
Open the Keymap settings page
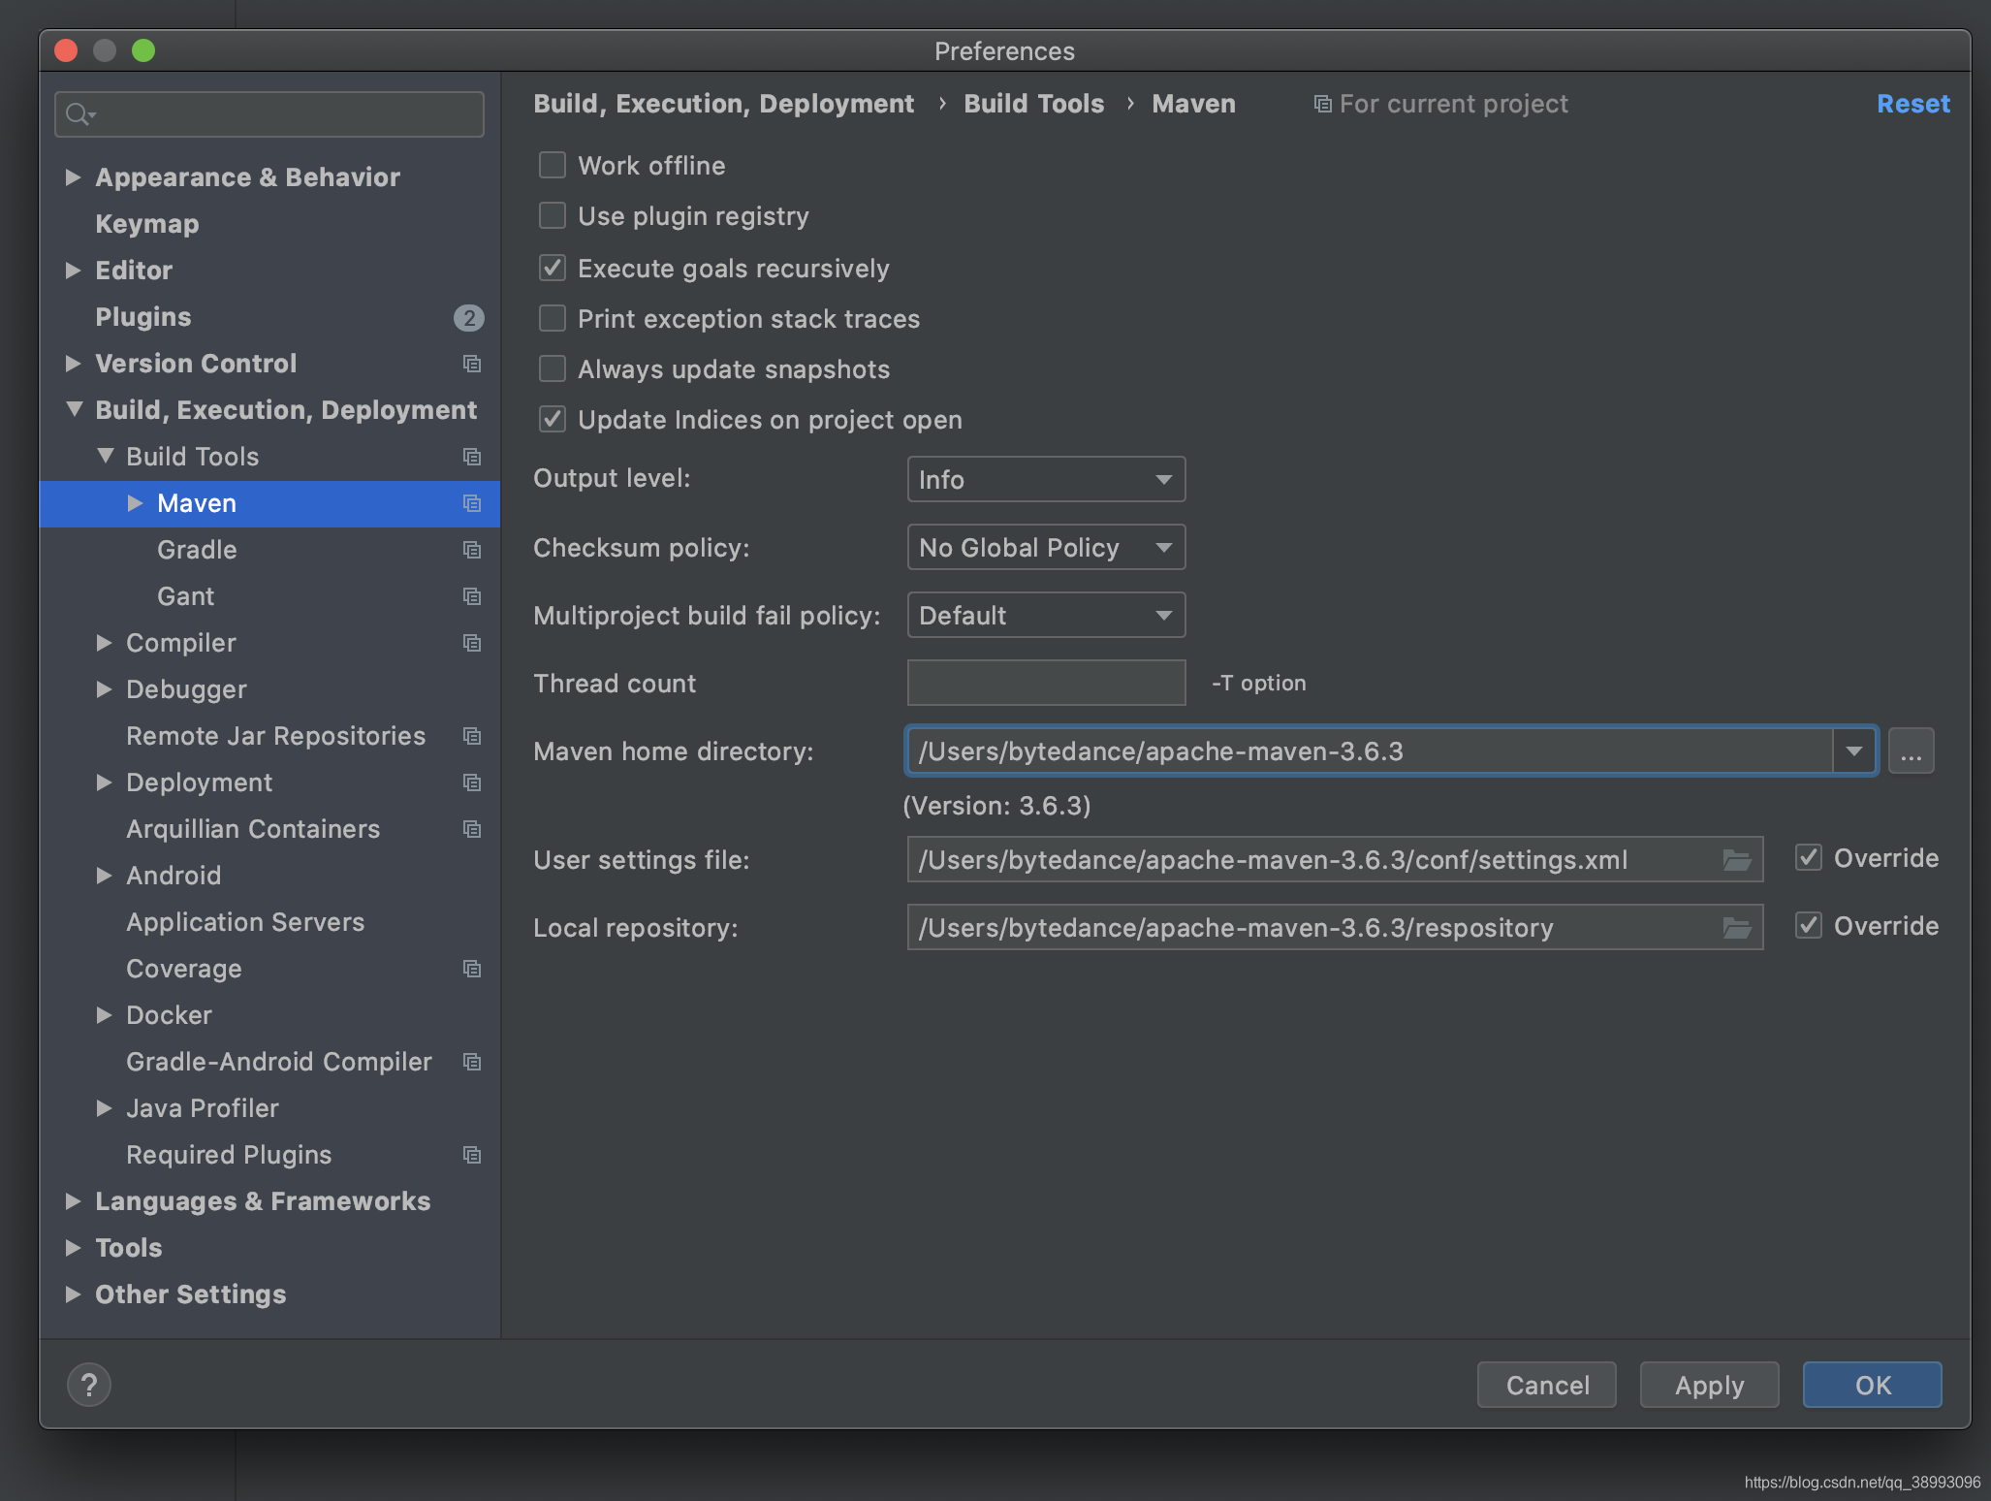[x=147, y=224]
